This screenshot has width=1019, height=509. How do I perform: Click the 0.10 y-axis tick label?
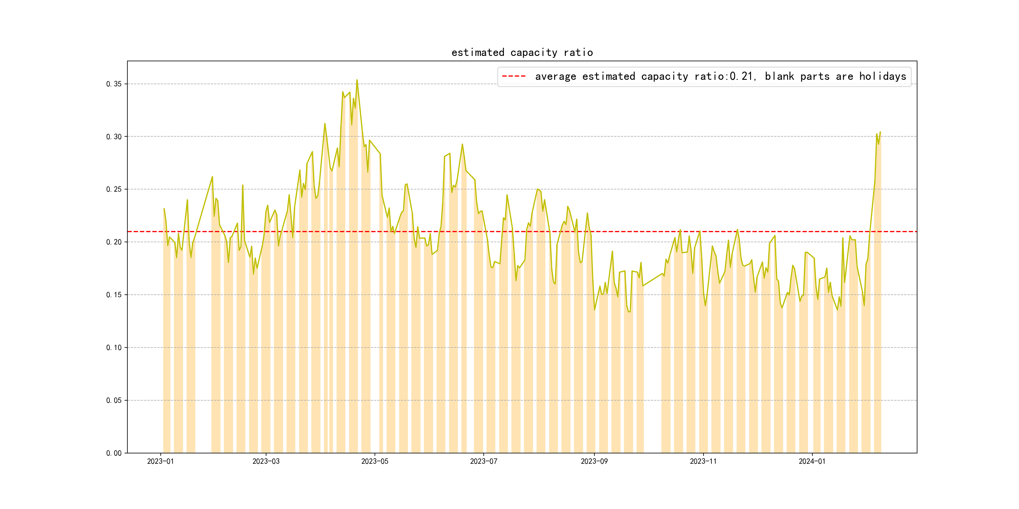click(x=114, y=348)
